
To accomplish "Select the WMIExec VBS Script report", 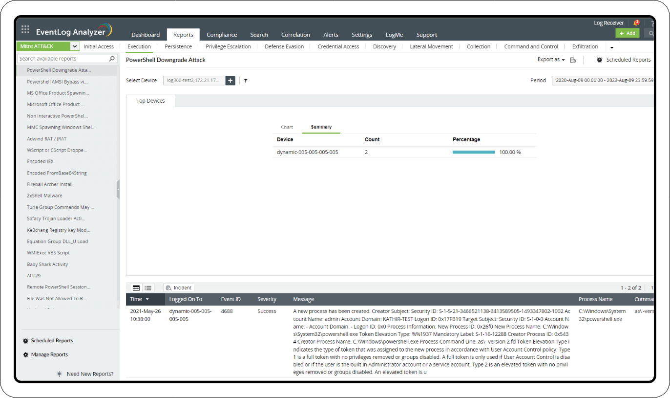I will tap(48, 253).
